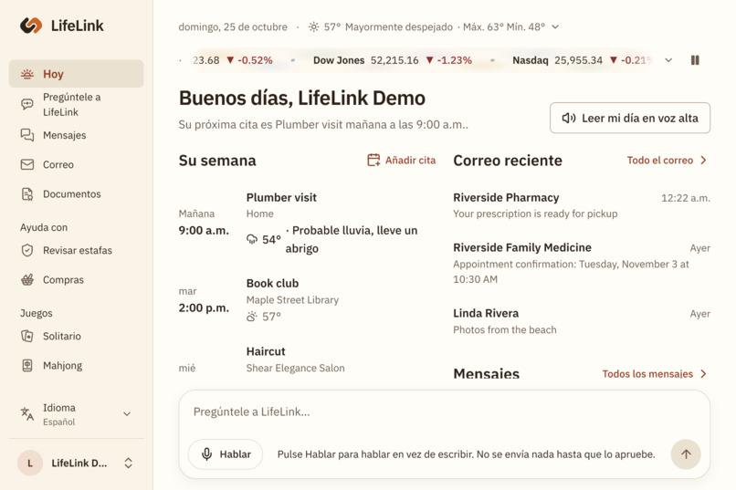
Task: Pause the stock ticker
Action: (x=695, y=60)
